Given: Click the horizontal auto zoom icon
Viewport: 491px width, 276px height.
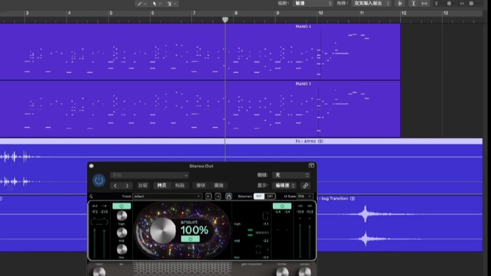Looking at the screenshot, I should pos(424,4).
